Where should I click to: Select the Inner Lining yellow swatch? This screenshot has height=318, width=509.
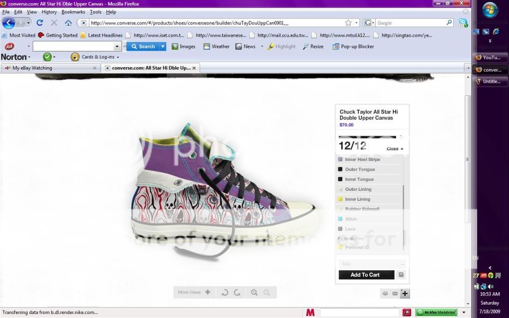coord(340,199)
